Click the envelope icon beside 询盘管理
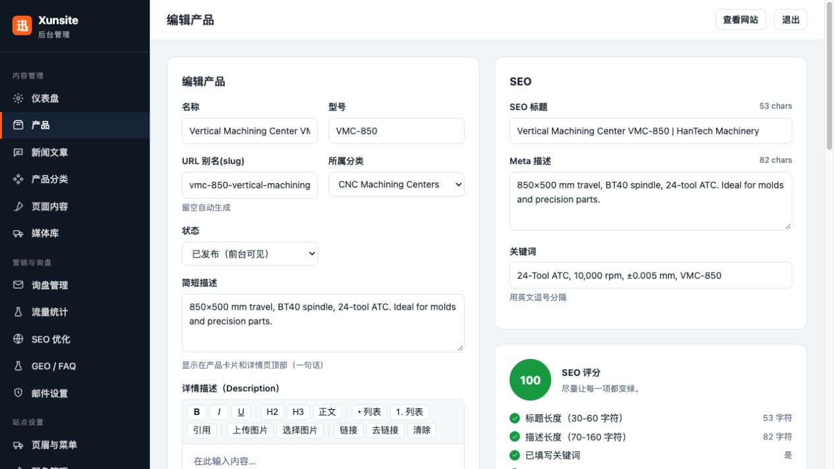This screenshot has width=834, height=469. pyautogui.click(x=18, y=285)
